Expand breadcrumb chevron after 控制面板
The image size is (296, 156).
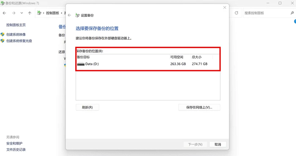[x=62, y=13]
